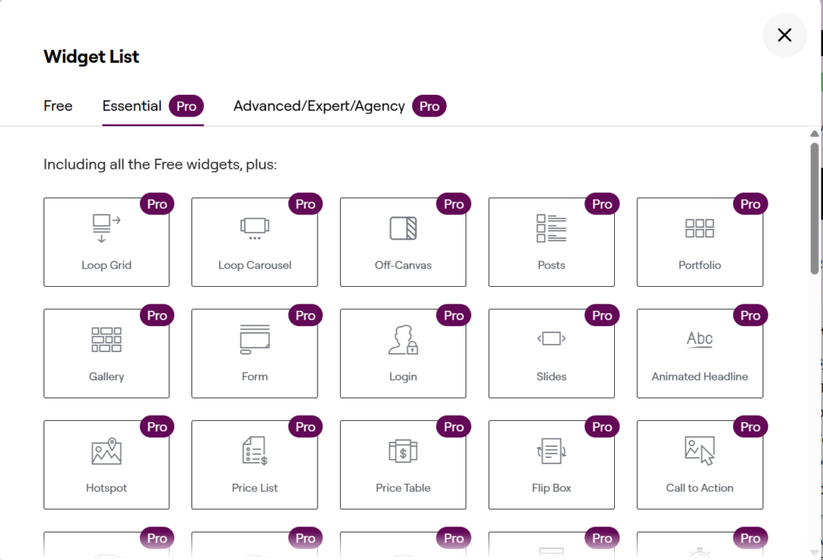Click the Hotspot map pin icon

[x=106, y=451]
